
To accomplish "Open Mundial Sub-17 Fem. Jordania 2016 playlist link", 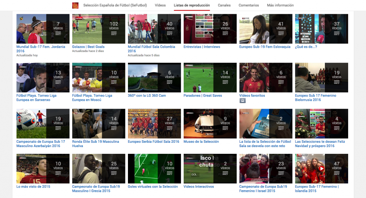I will pyautogui.click(x=41, y=49).
